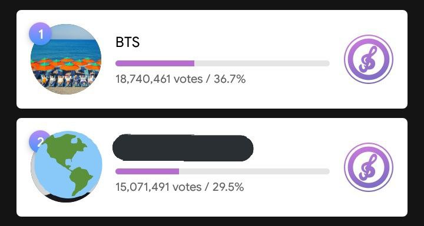Image resolution: width=424 pixels, height=226 pixels.
Task: Click the 15,071,491 votes count
Action: click(158, 187)
